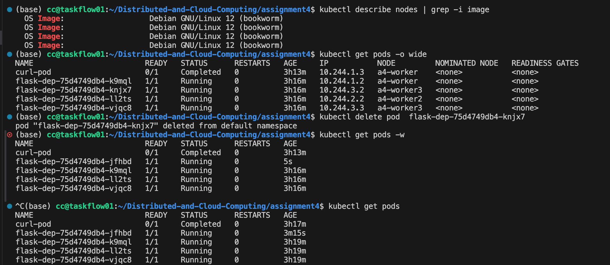This screenshot has height=265, width=610.
Task: Click the IP column header in wide output
Action: [324, 63]
